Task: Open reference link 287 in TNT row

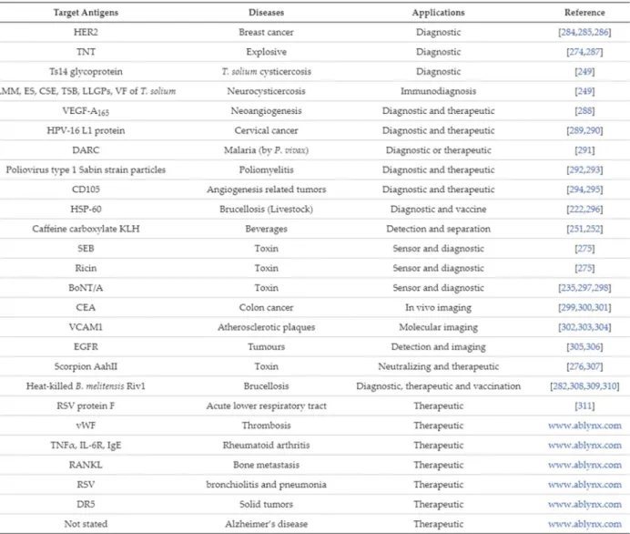Action: (x=594, y=52)
